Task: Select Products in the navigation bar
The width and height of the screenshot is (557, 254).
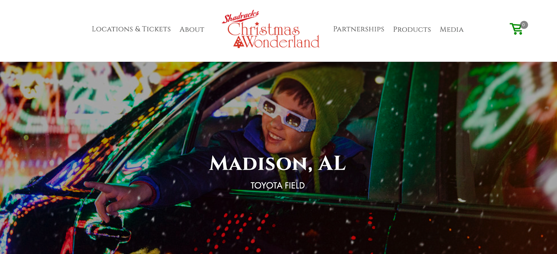Action: (412, 29)
